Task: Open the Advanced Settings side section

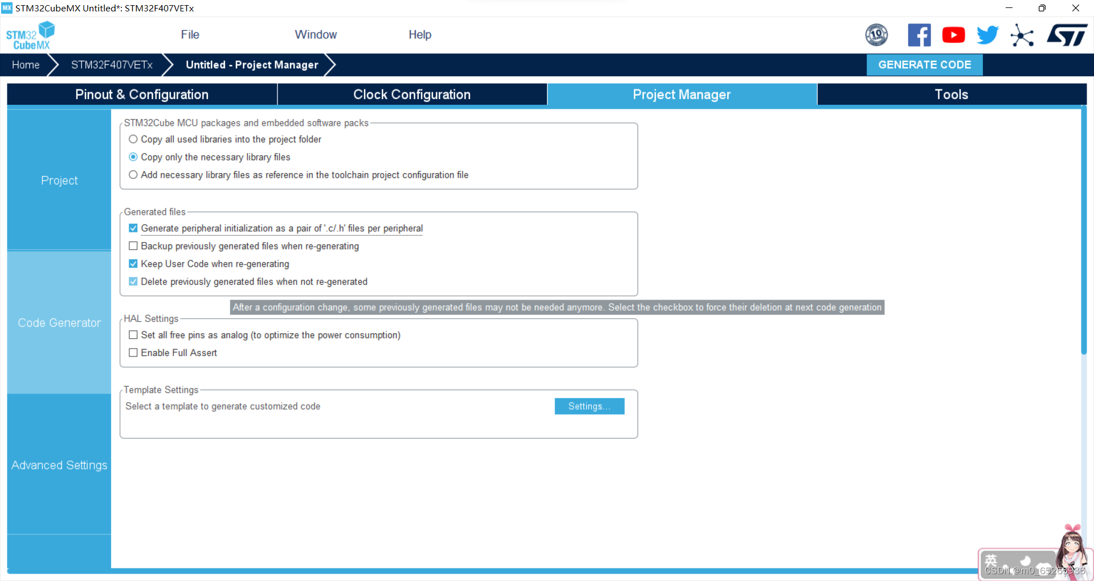Action: (x=59, y=465)
